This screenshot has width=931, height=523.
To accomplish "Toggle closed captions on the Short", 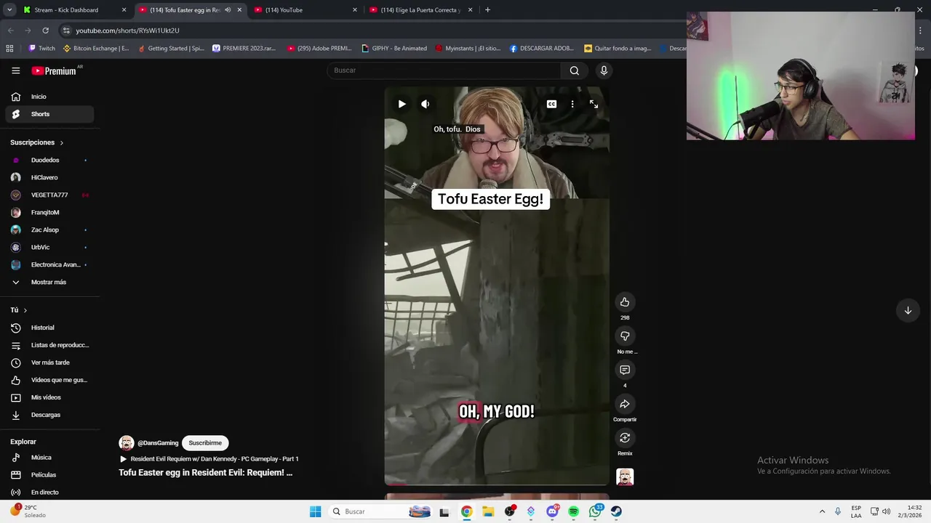I will tap(551, 104).
